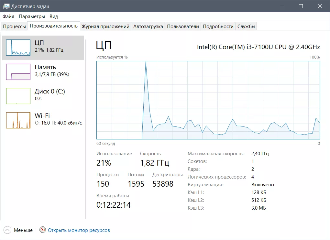Click the uptime value 0:12:22:14

tap(114, 205)
